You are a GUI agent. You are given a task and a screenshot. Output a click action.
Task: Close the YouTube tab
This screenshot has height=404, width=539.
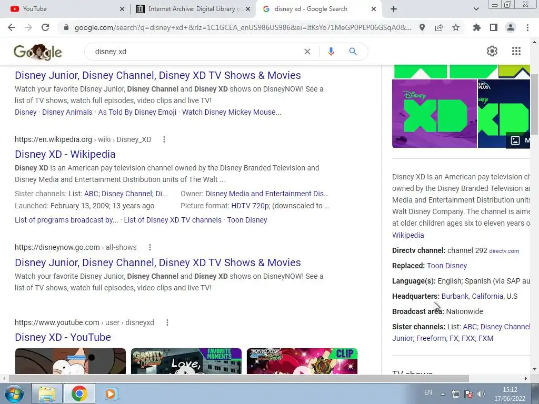click(122, 9)
